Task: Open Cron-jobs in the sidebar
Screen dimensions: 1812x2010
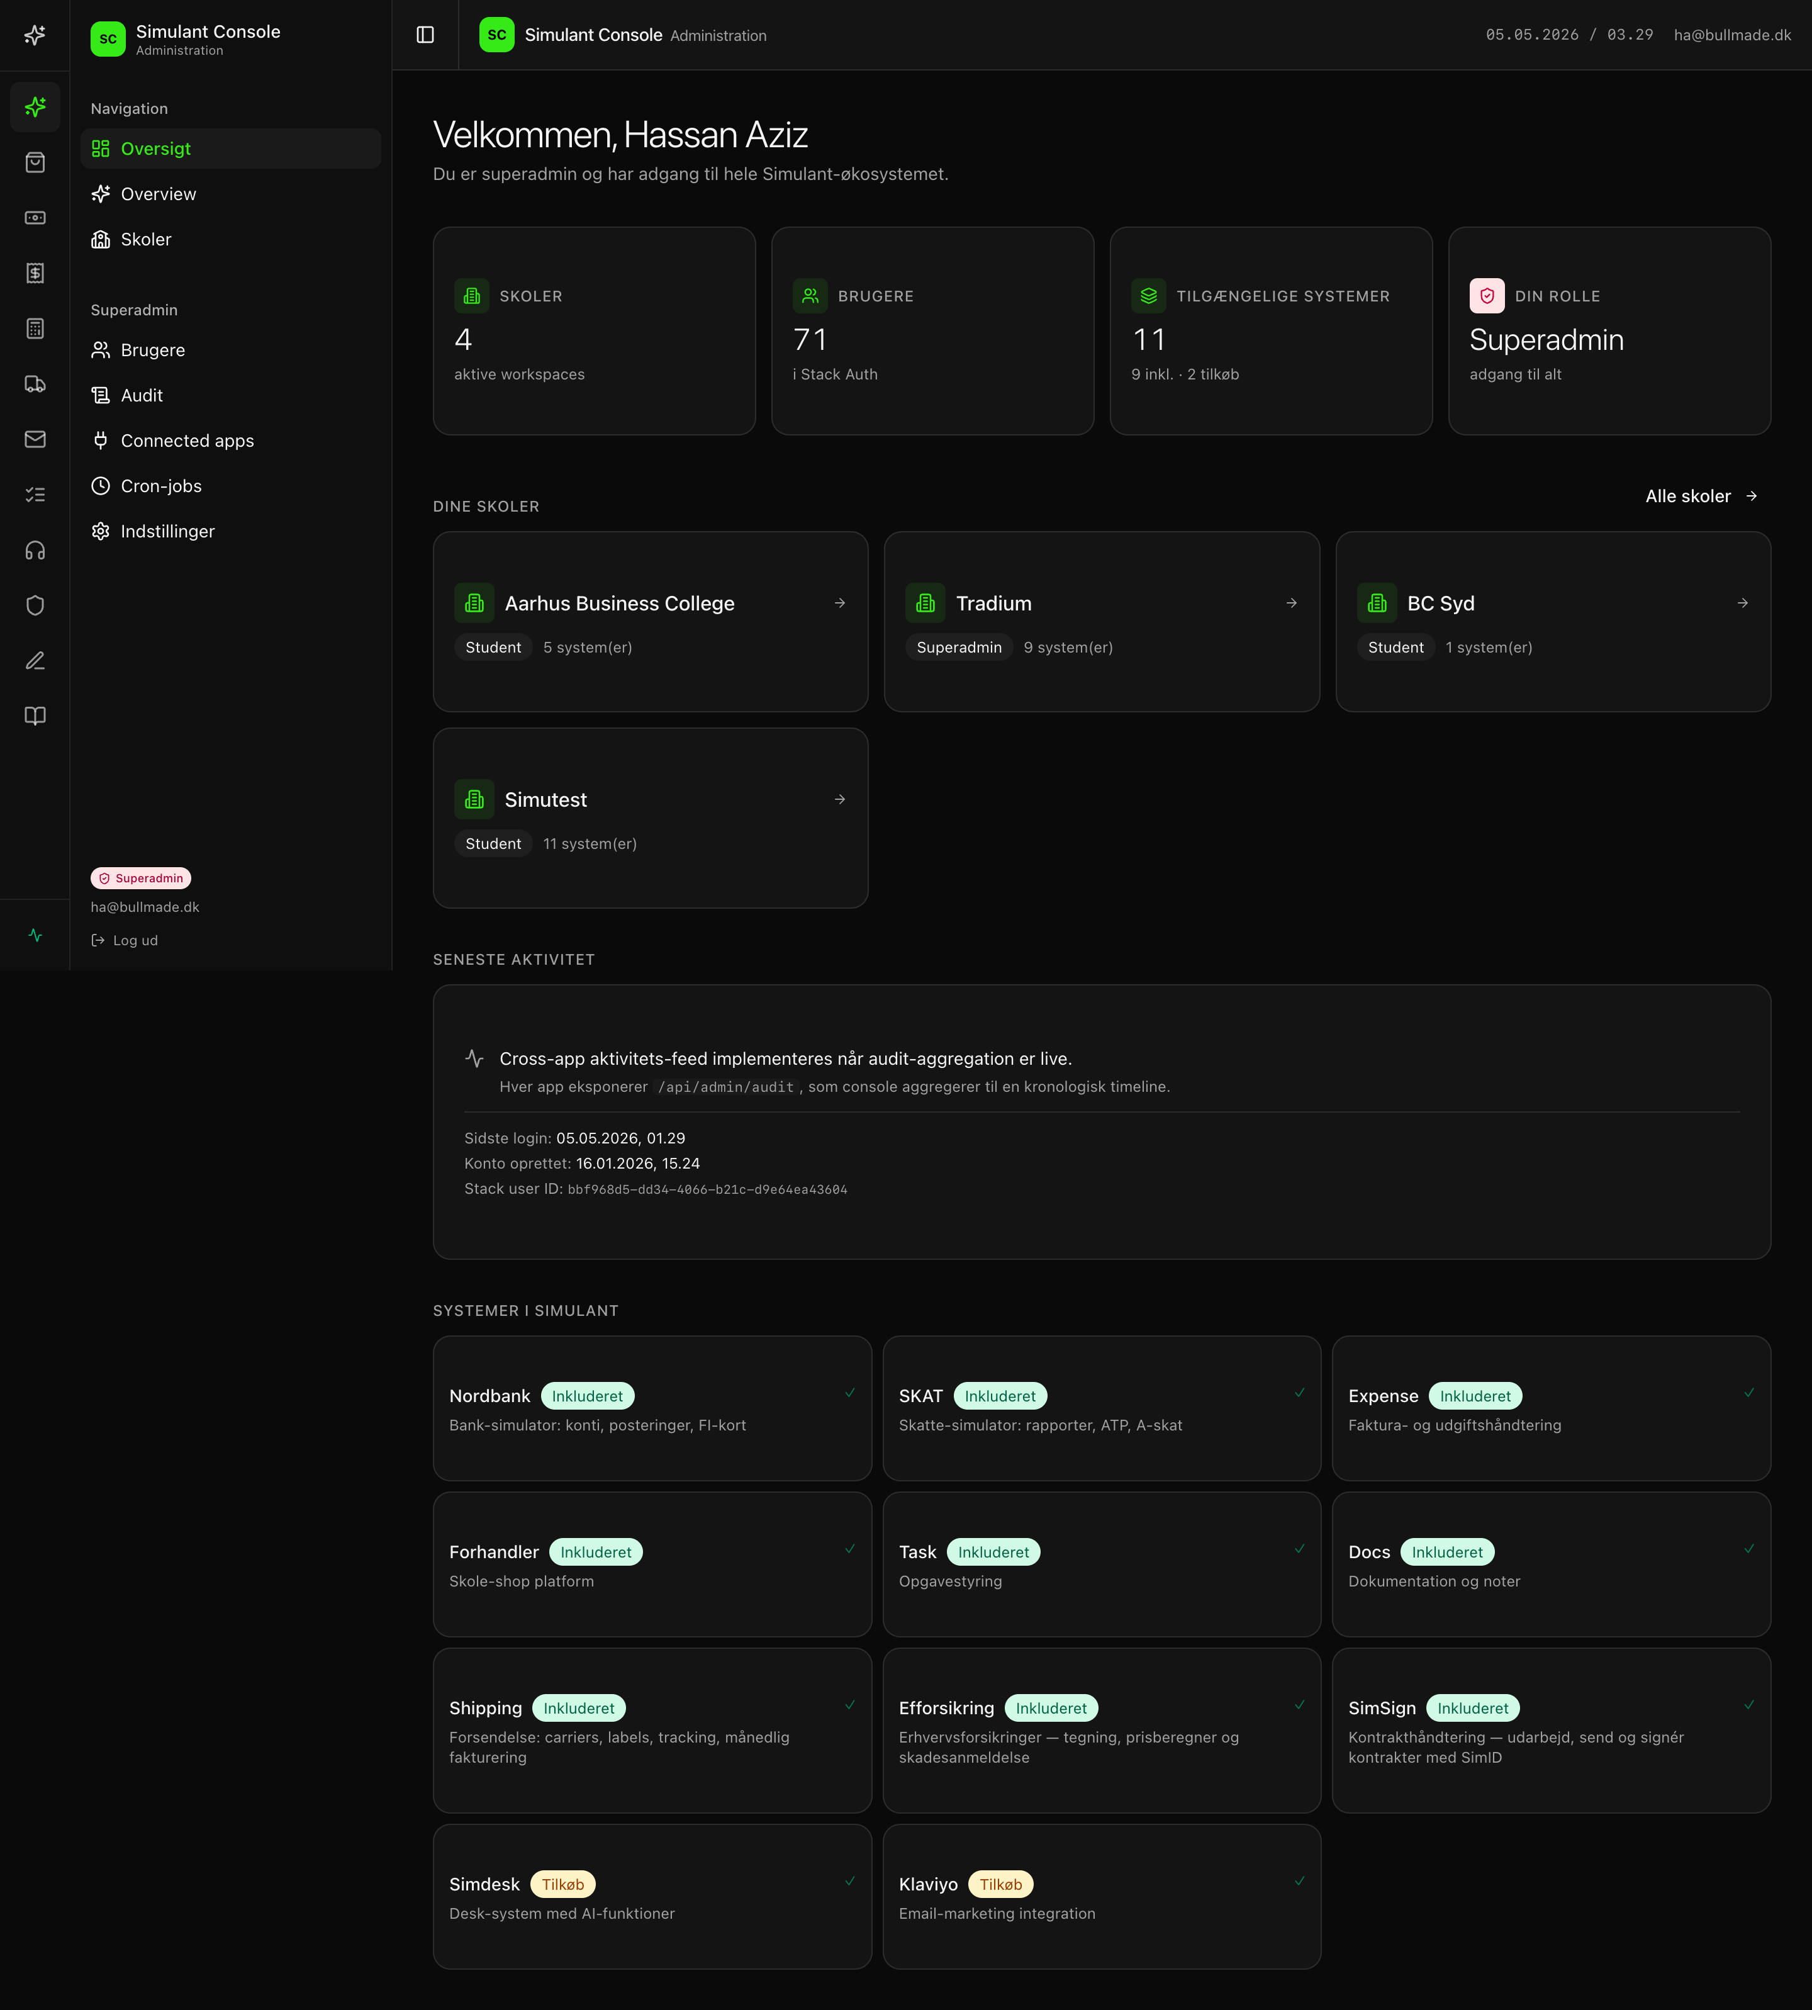Action: tap(230, 486)
